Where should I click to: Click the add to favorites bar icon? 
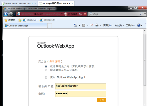tap(20, 20)
